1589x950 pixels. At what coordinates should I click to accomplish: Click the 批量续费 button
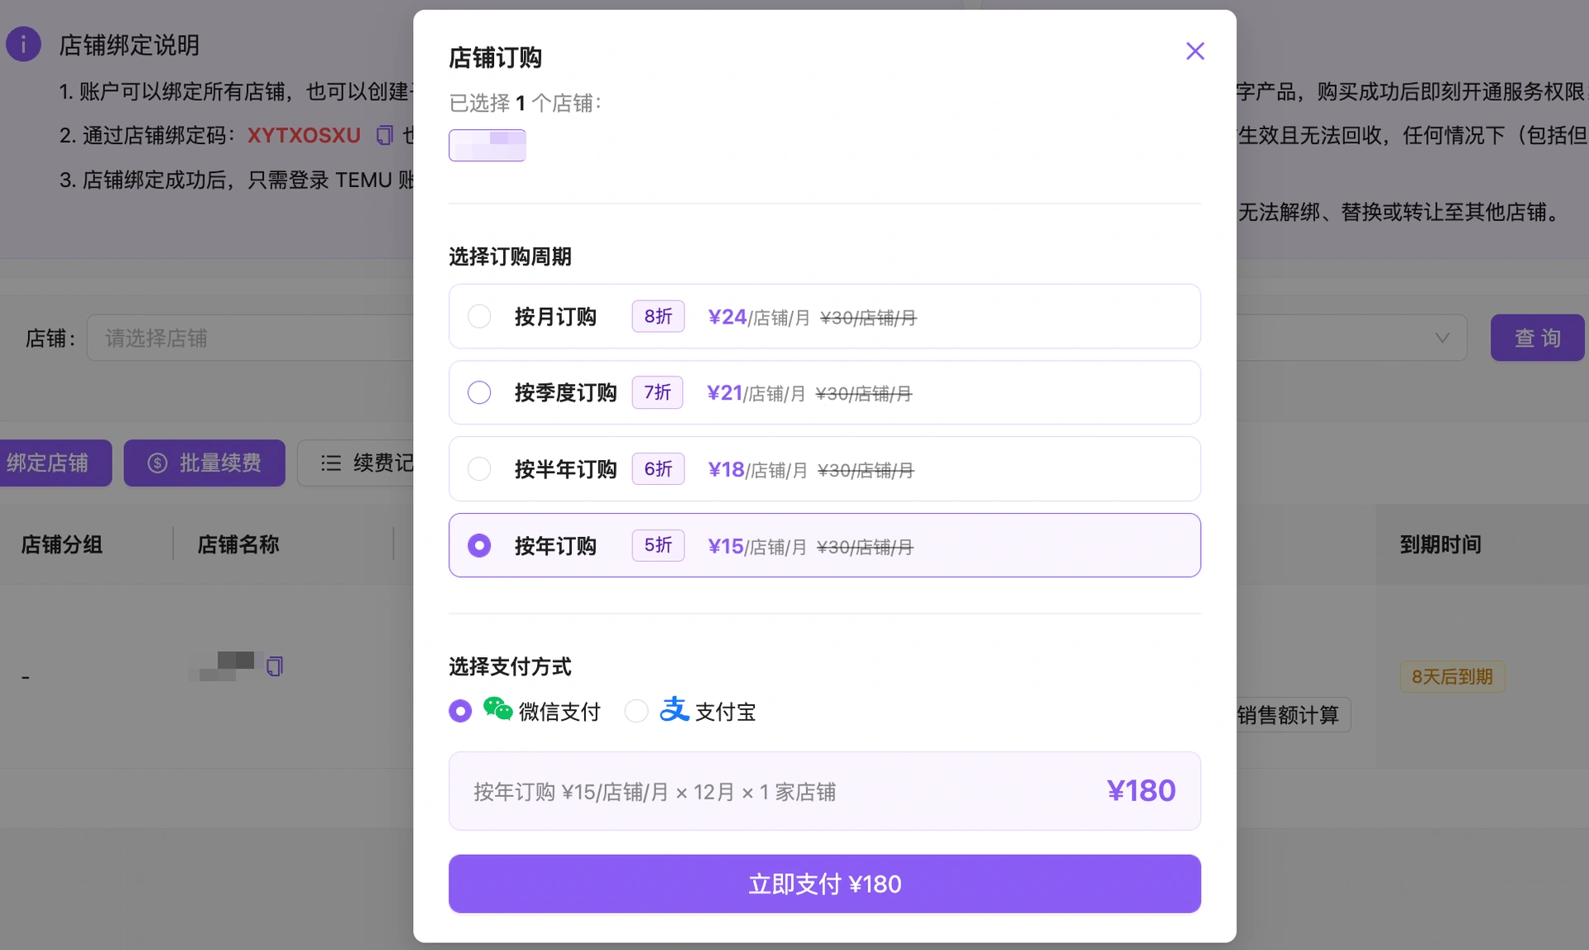[x=204, y=463]
